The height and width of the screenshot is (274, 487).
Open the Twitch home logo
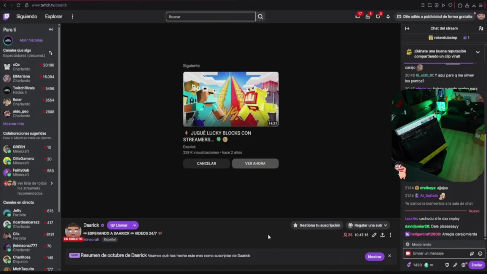tap(6, 16)
